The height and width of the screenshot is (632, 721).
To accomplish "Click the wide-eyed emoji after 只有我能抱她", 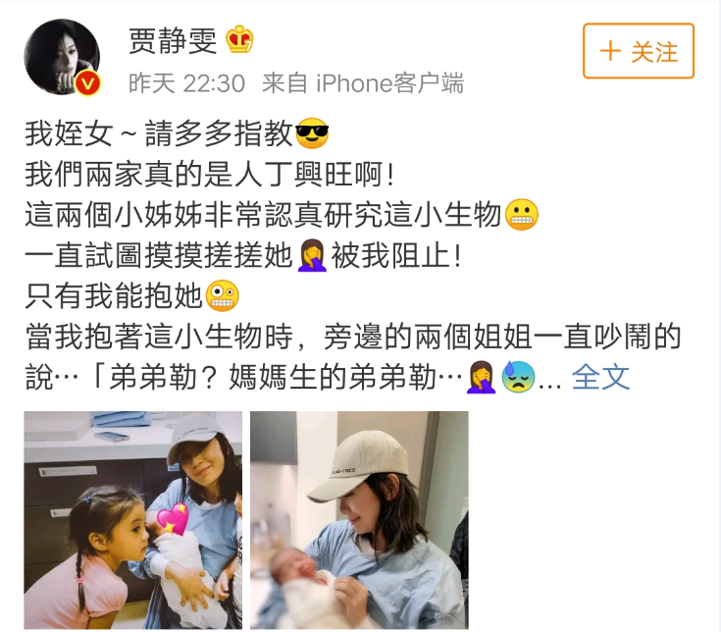I will pyautogui.click(x=222, y=295).
